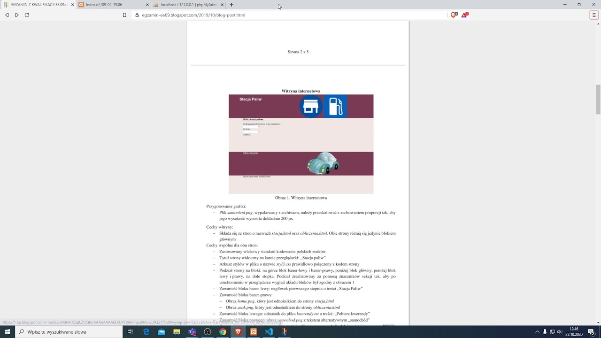Click the line mentioning 'Obraz znak.png'

tap(283, 307)
